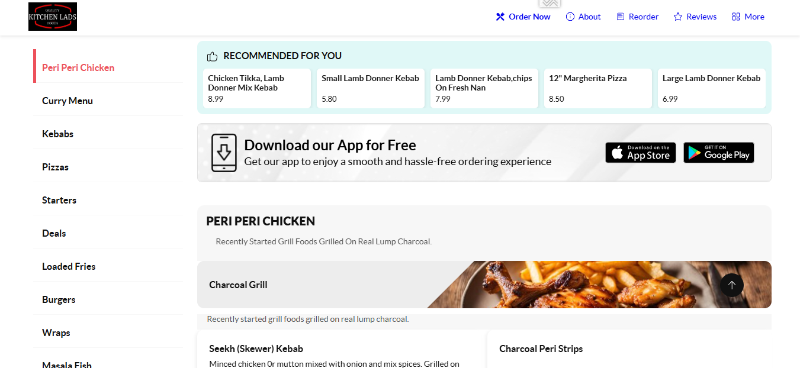Click the About info icon
800x368 pixels.
coord(570,17)
